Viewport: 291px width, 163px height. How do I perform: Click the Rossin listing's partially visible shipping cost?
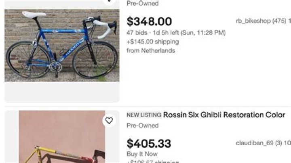(x=153, y=161)
